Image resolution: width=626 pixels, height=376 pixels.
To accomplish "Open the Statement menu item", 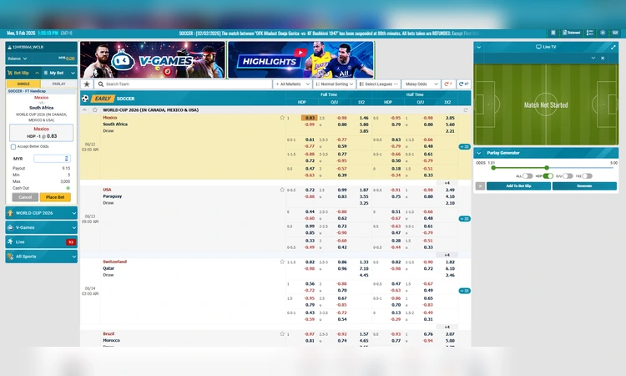I will point(573,33).
